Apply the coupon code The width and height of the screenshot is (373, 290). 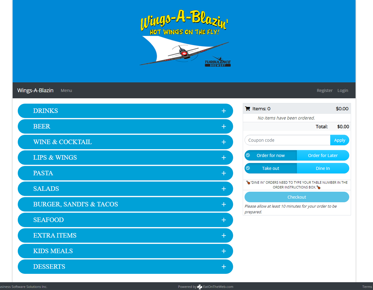tap(340, 140)
